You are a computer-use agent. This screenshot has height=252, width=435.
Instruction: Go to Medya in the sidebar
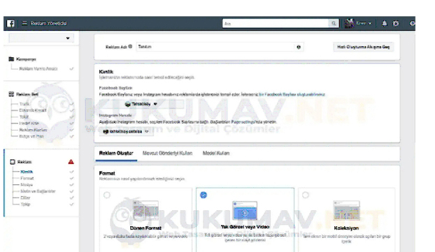coord(27,185)
